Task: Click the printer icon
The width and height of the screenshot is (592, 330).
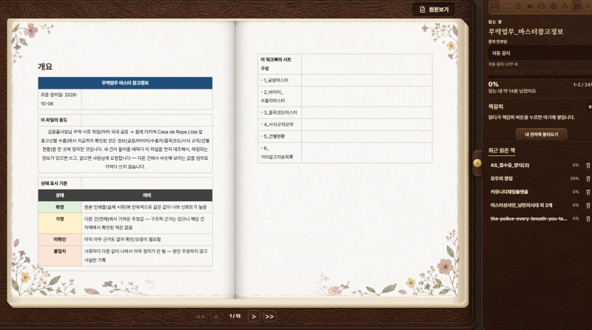Action: click(x=542, y=7)
